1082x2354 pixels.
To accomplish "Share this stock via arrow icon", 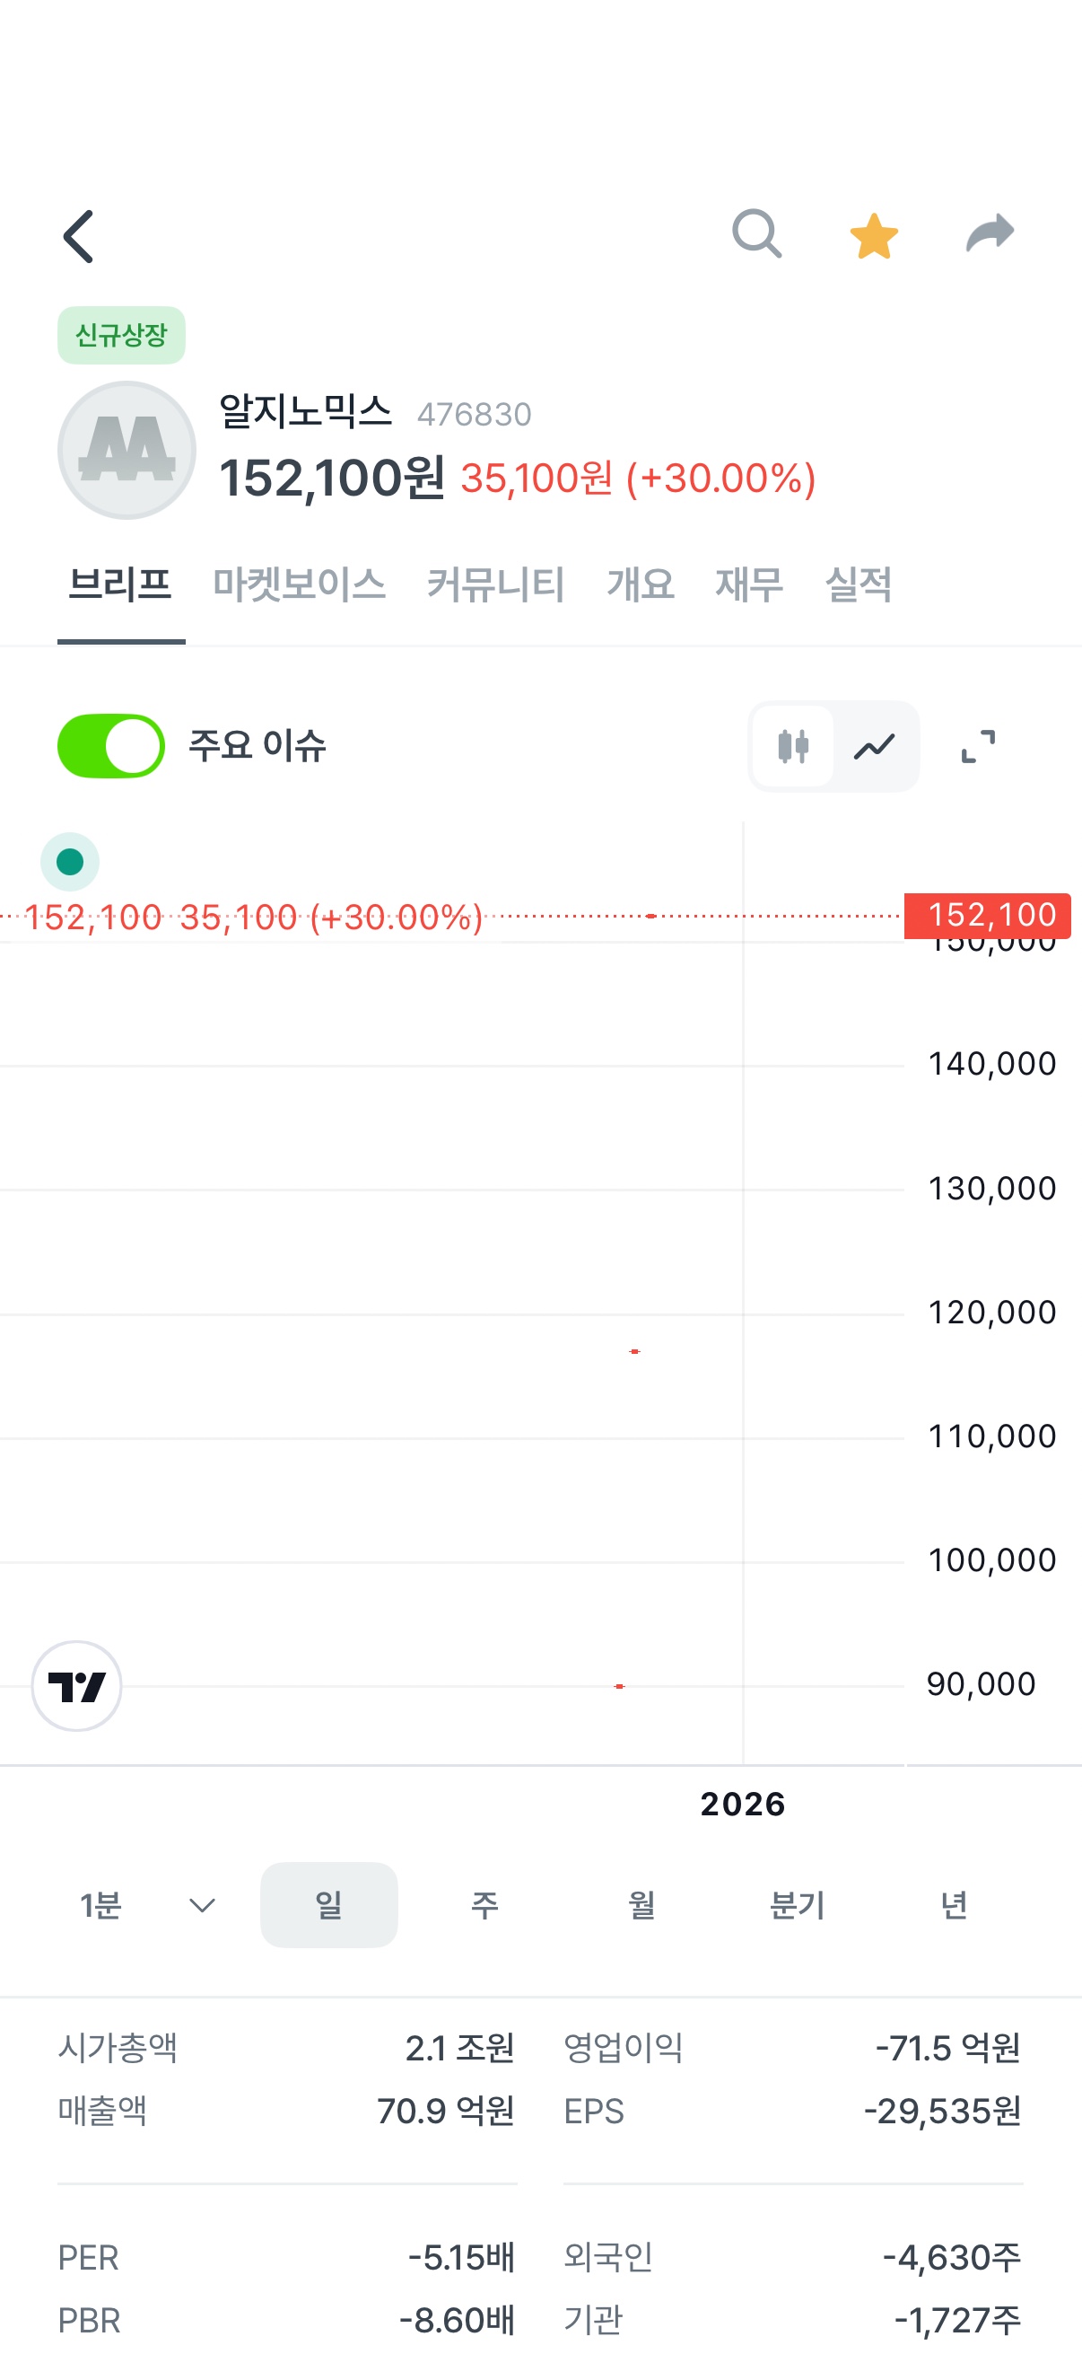I will 990,233.
